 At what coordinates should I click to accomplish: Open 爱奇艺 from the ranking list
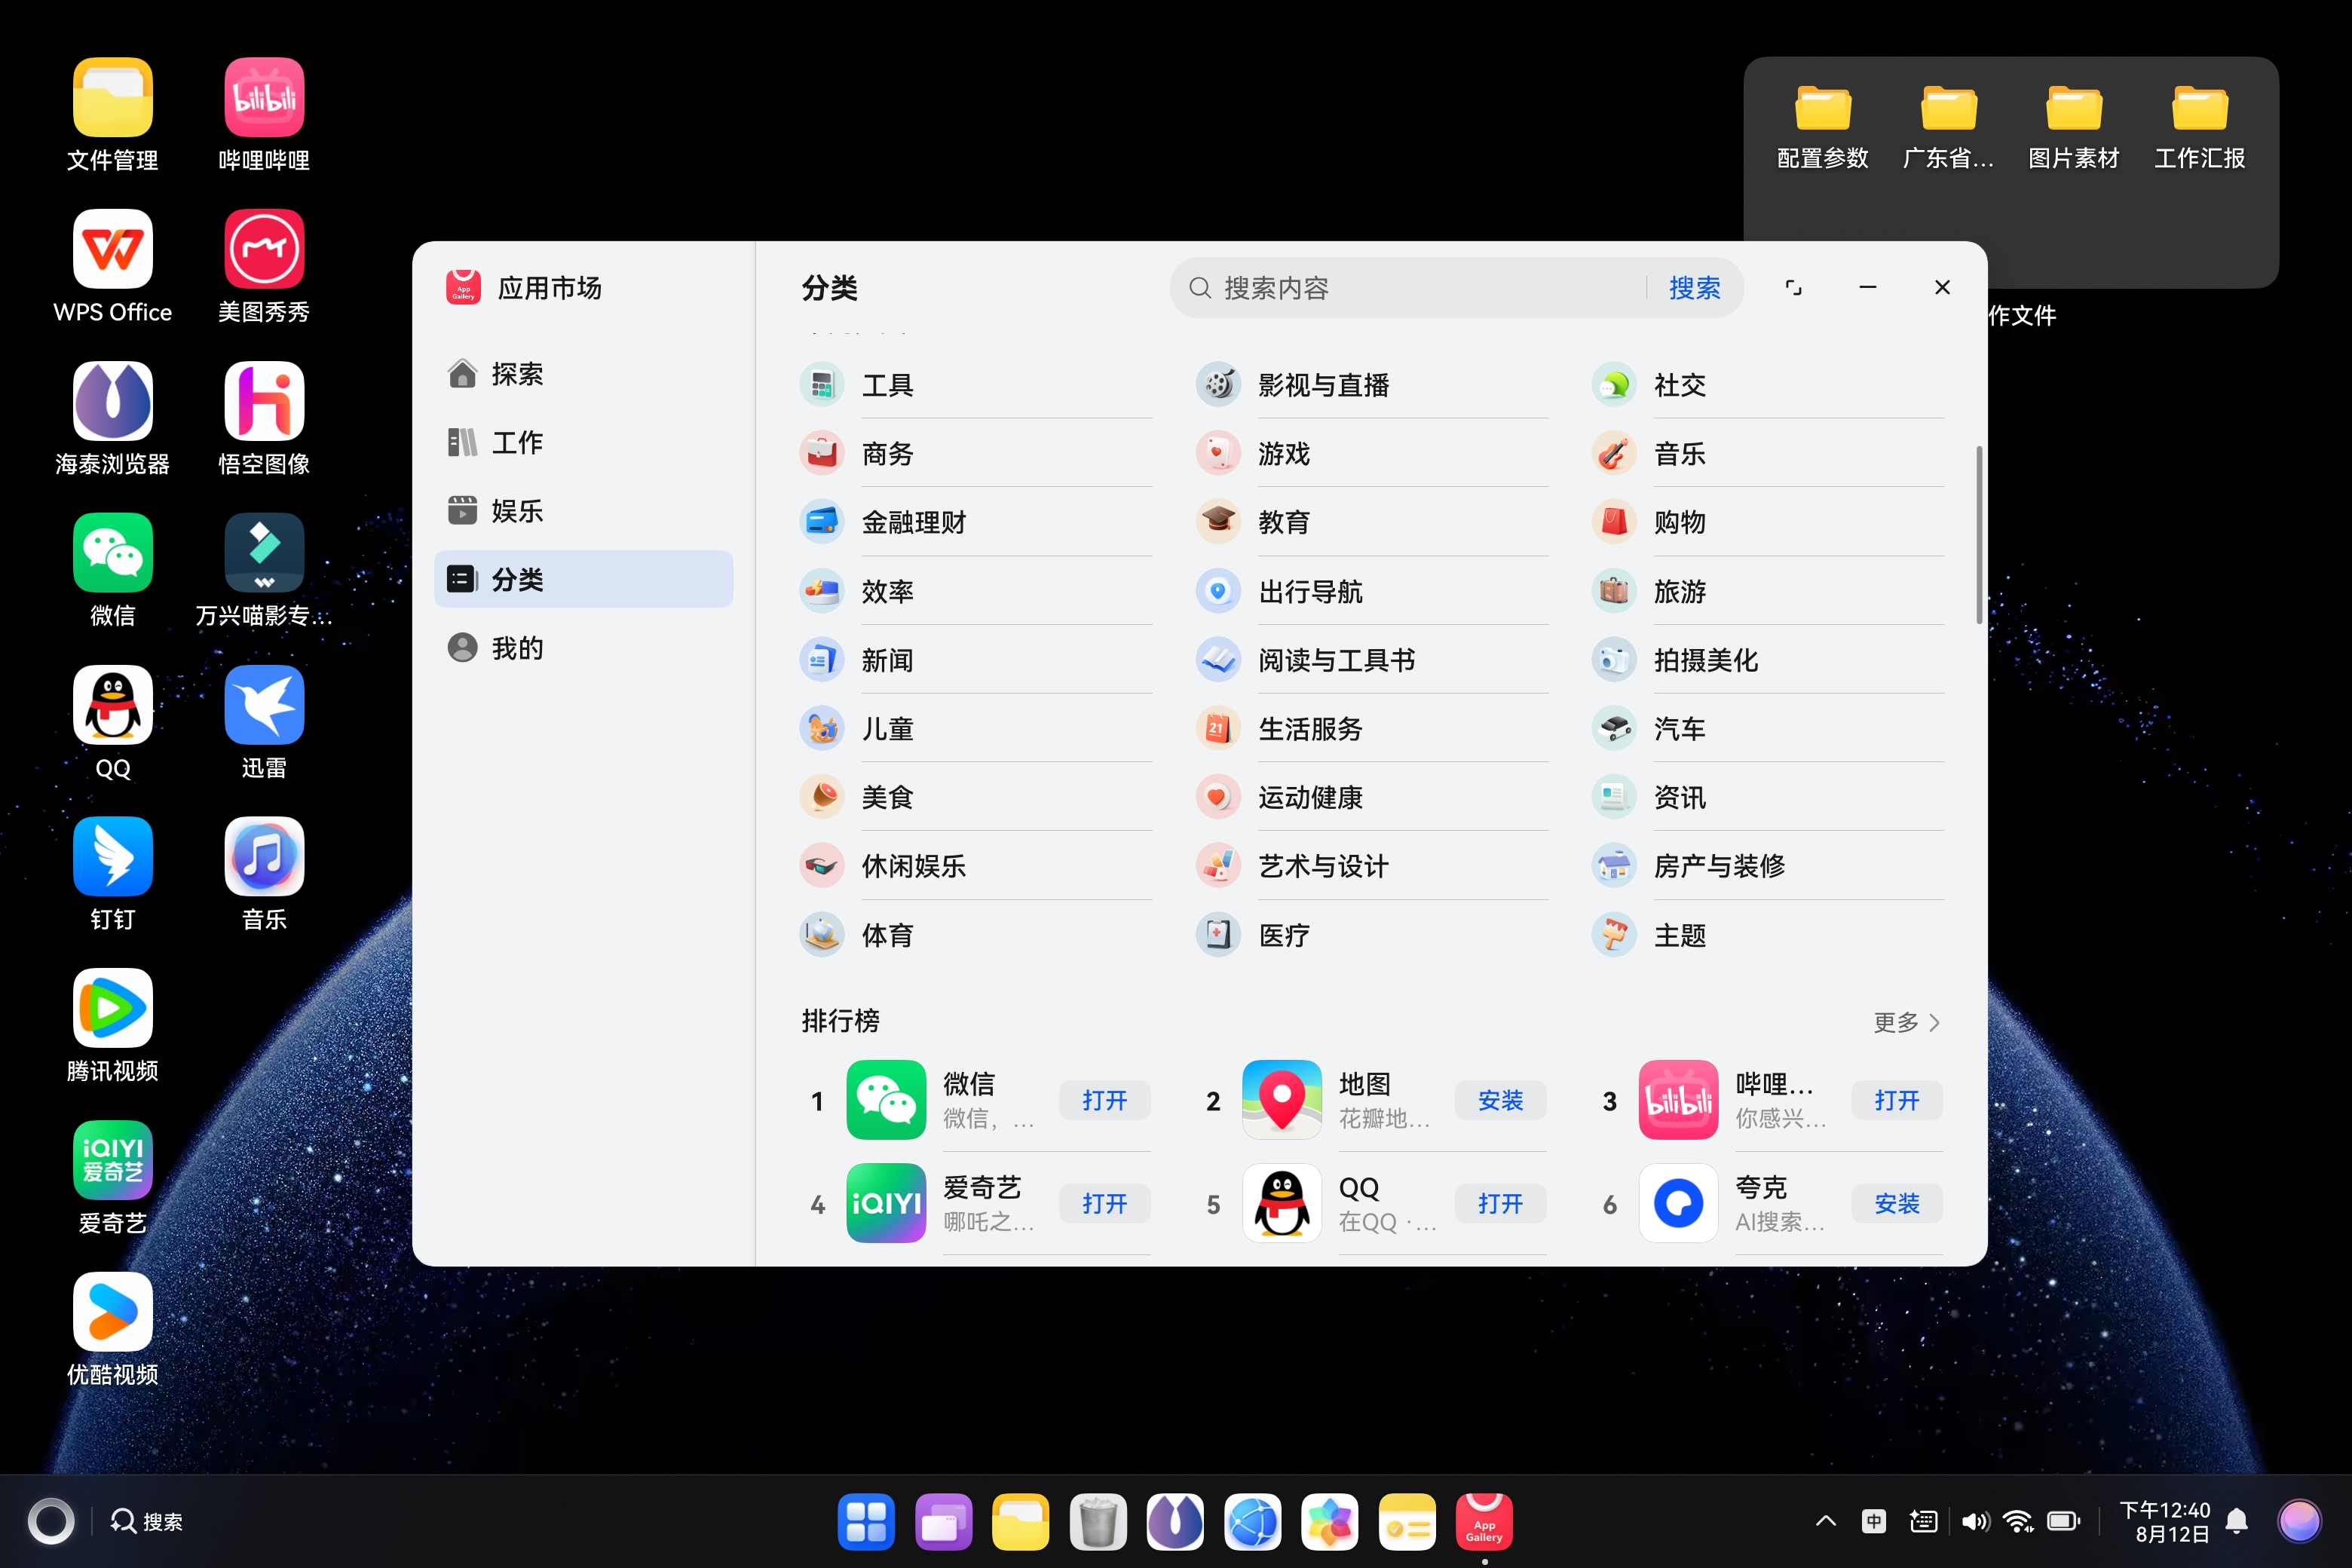coord(1104,1203)
